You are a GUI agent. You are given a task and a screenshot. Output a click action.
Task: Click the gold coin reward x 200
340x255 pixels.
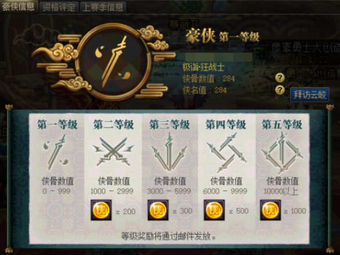[x=101, y=210]
